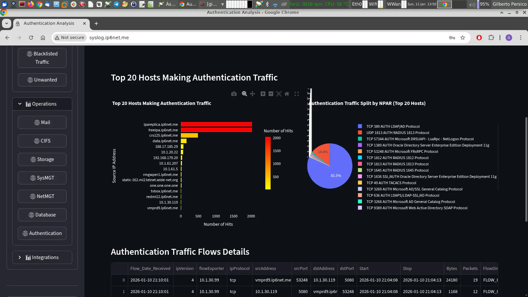Zoom out on the chart
Screen dimensions: 528x297
pos(271,94)
